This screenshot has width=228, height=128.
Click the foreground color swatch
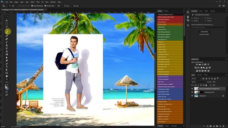point(6,87)
